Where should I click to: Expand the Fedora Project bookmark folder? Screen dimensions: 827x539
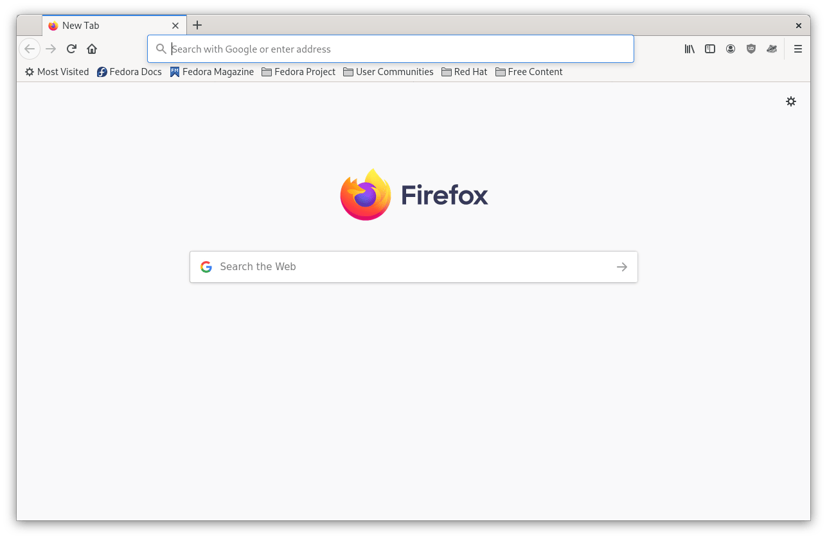(x=299, y=72)
